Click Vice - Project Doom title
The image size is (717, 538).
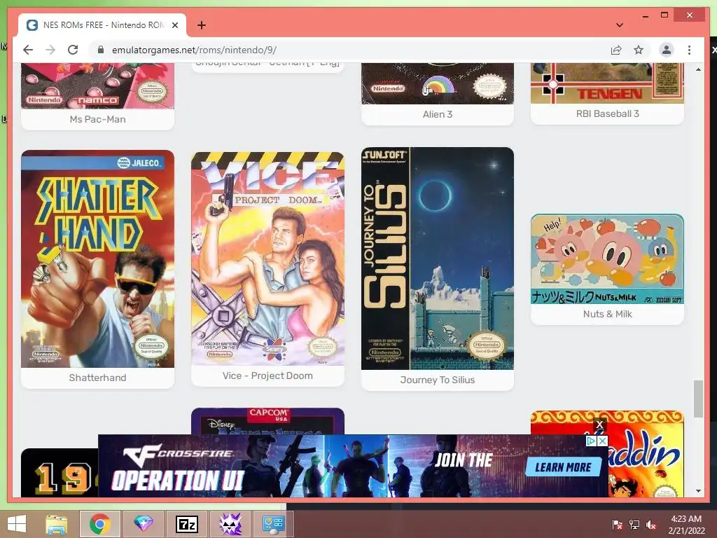[x=267, y=375]
